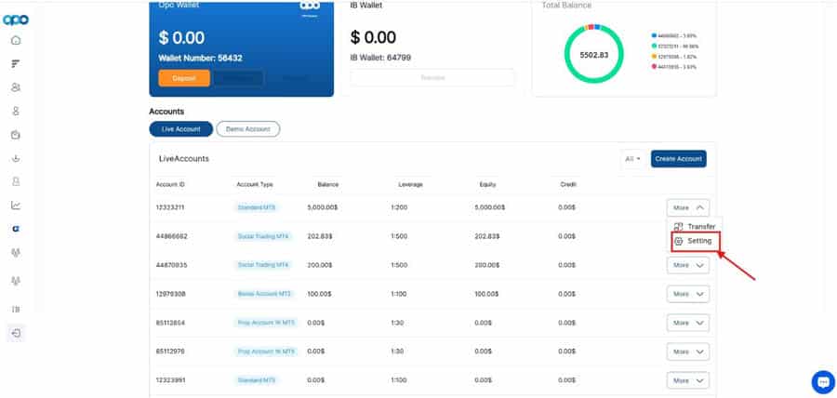Viewport: 837px width, 398px height.
Task: Click Bonus Account MT5 badge for 12979308
Action: 265,294
